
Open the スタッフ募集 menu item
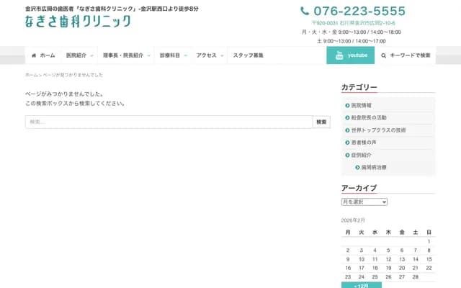[249, 55]
